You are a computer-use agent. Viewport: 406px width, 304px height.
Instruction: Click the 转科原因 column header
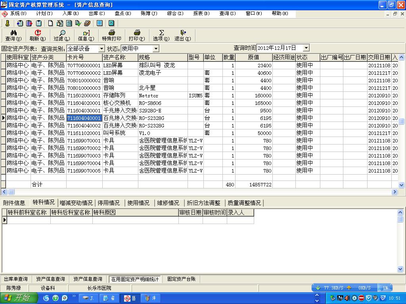(136, 213)
